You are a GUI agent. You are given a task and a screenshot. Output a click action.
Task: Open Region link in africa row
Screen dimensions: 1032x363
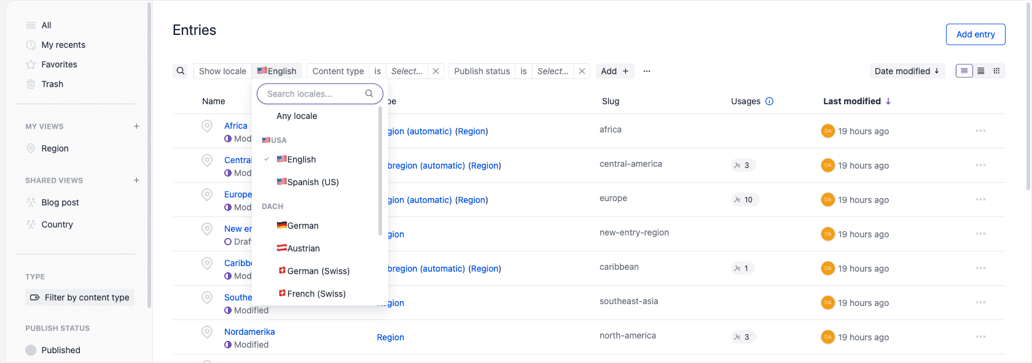[x=472, y=131]
